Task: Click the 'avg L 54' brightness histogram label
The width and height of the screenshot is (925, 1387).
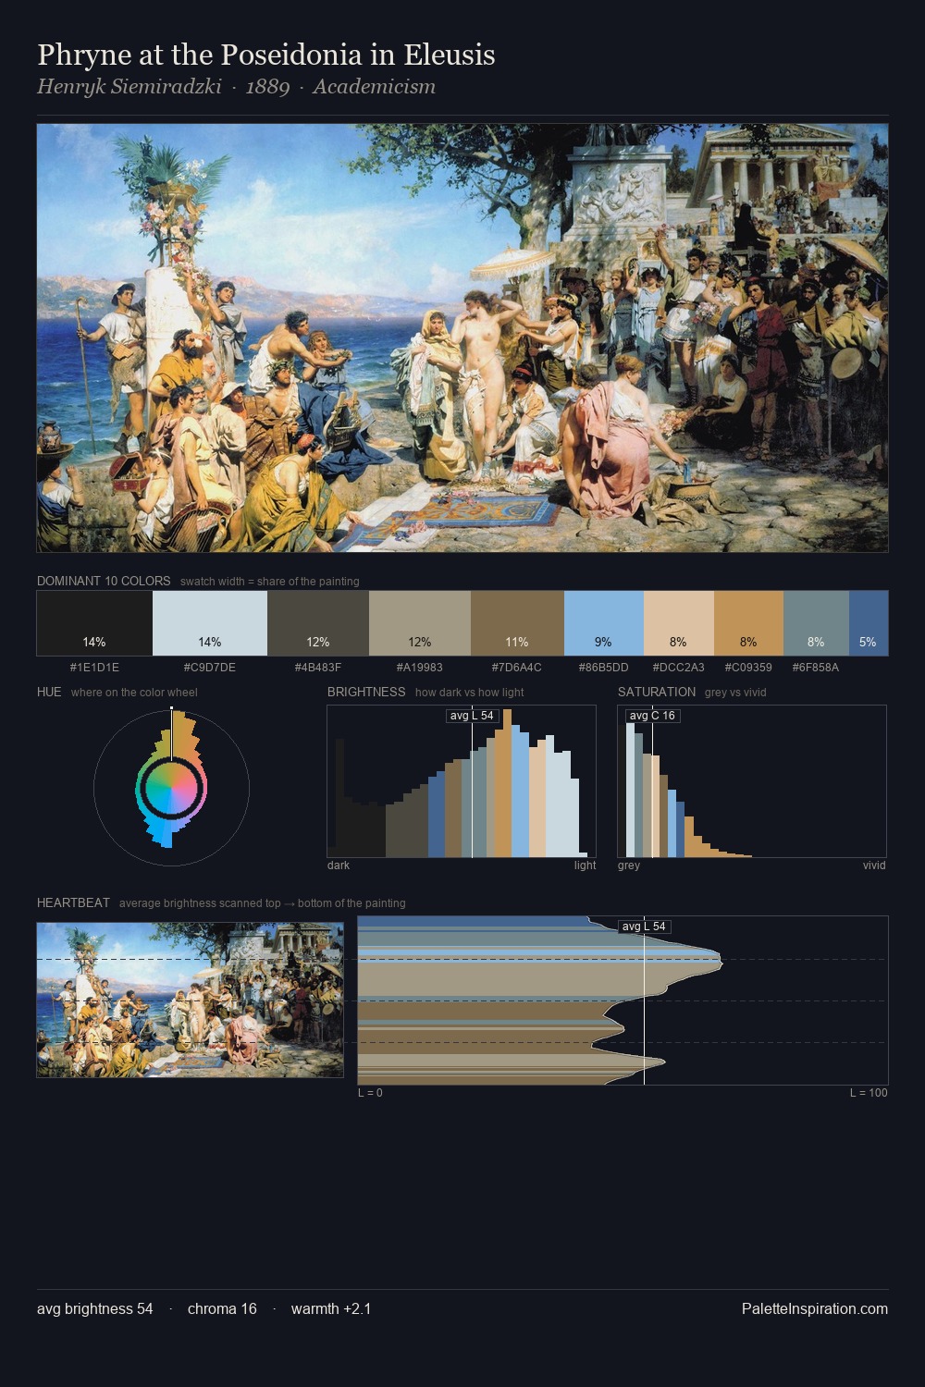Action: [x=472, y=716]
